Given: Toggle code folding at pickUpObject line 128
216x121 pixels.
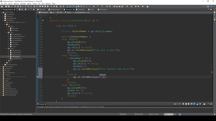Looking at the screenshot, I should 43,21.
